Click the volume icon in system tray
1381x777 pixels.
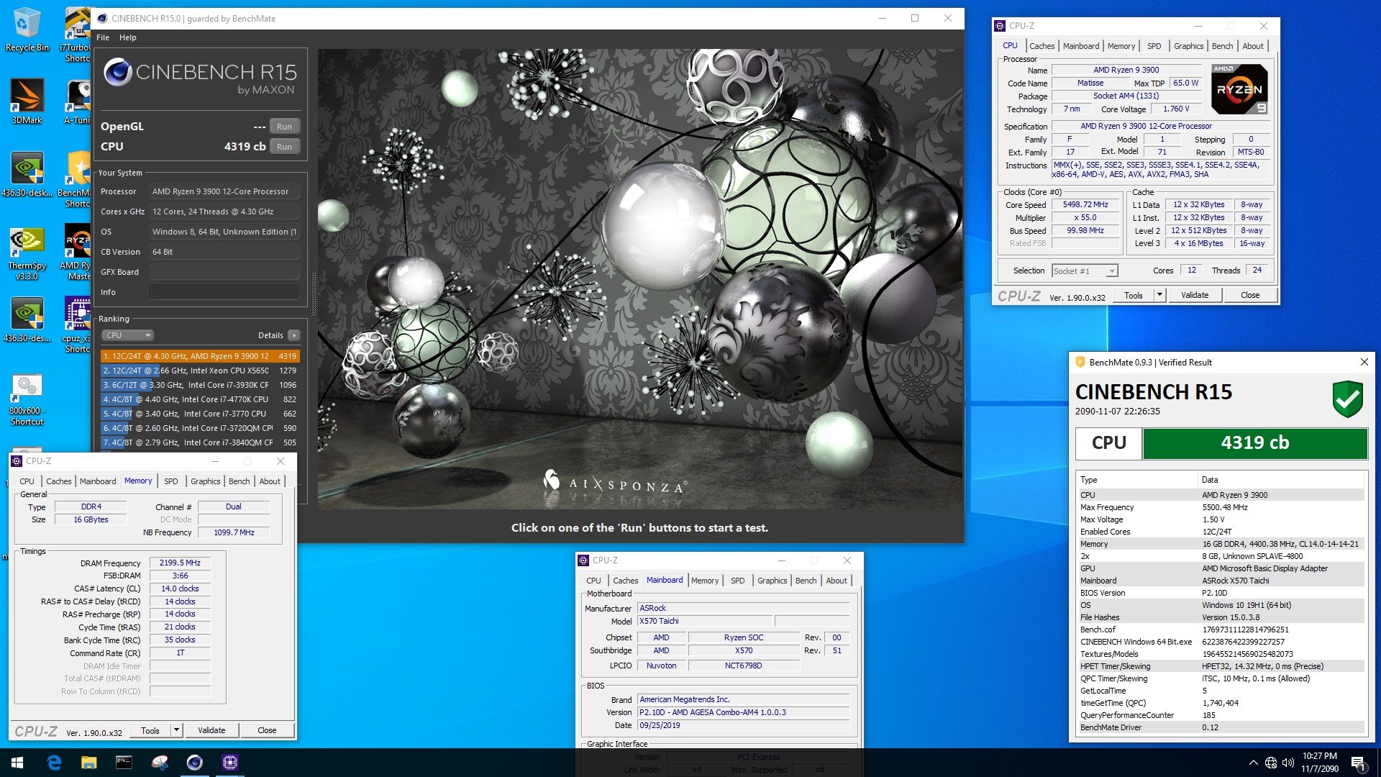(1287, 763)
